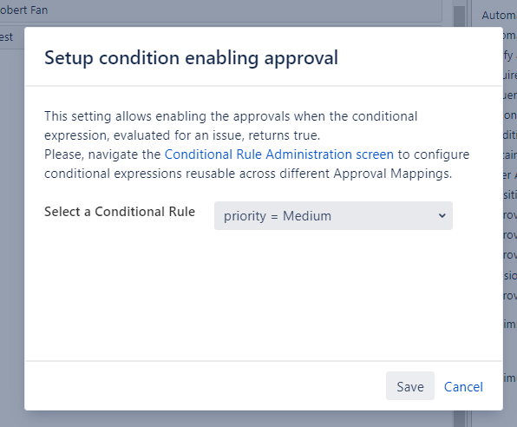
Task: Select the truncated 'siti' item on the right
Action: [510, 195]
